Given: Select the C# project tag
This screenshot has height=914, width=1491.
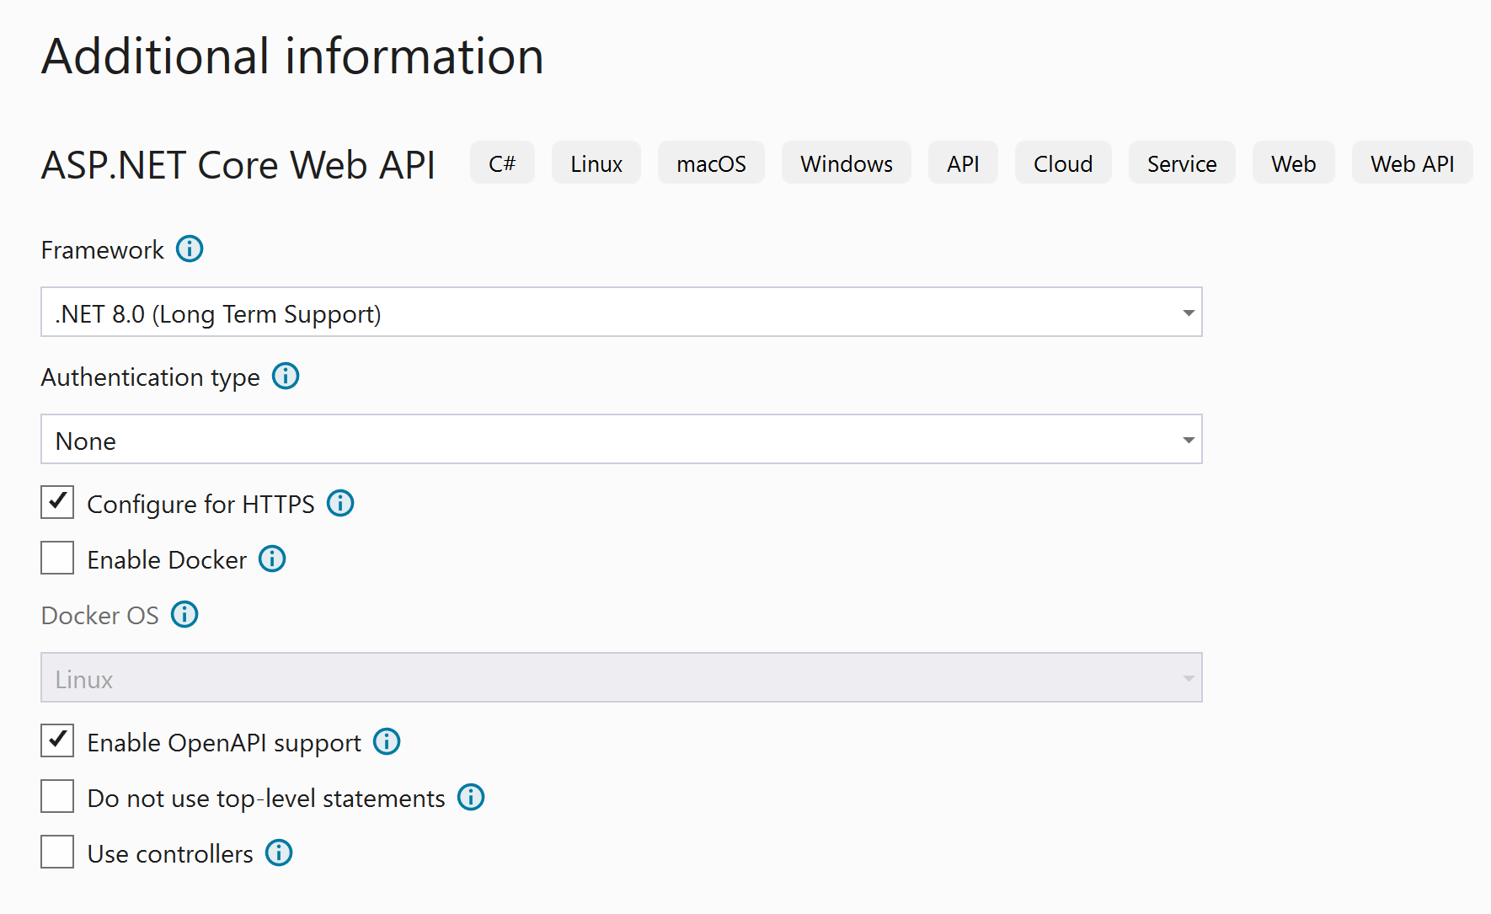Looking at the screenshot, I should 502,163.
